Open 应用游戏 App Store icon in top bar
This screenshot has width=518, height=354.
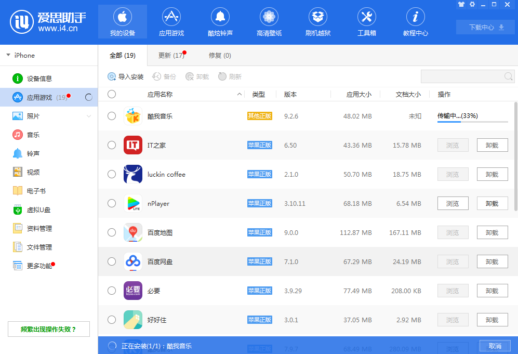[x=171, y=17]
